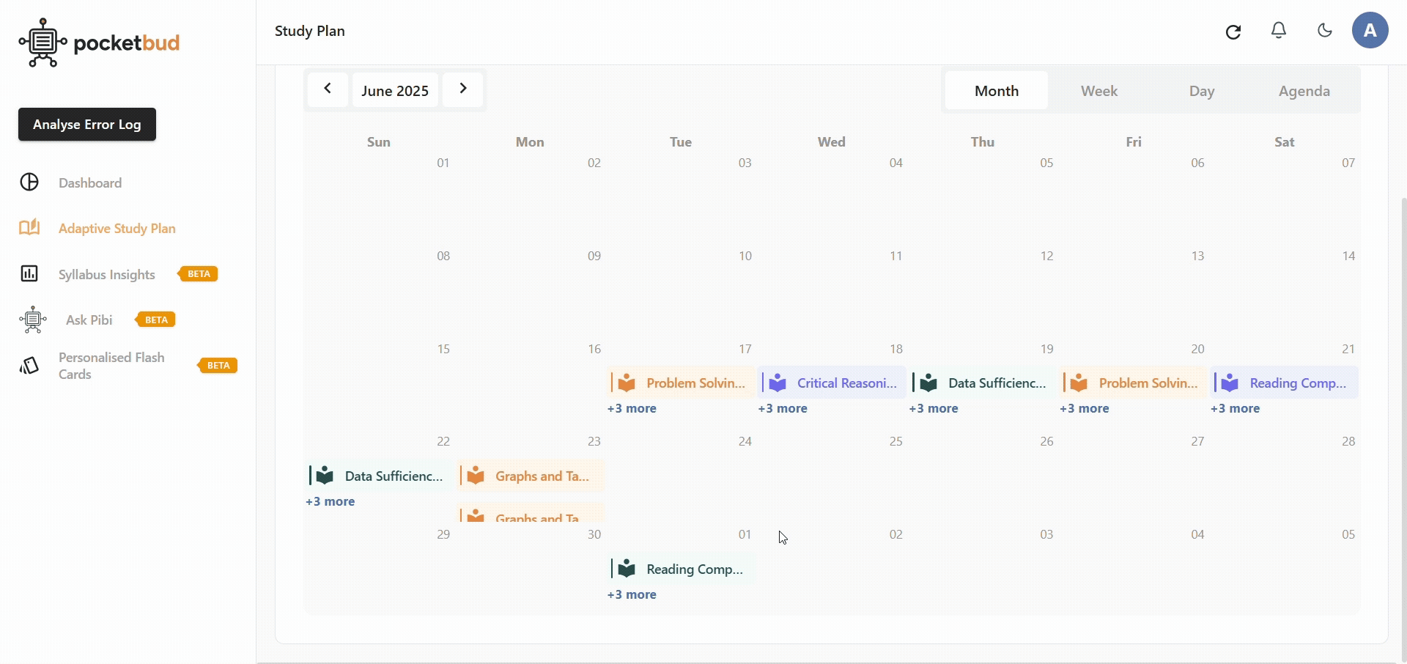
Task: Go to previous month arrow
Action: coord(328,89)
